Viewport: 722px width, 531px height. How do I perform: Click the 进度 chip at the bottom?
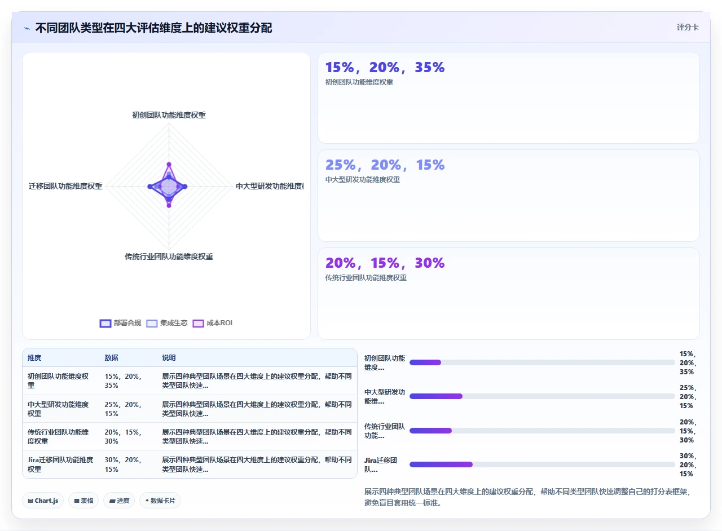(119, 501)
